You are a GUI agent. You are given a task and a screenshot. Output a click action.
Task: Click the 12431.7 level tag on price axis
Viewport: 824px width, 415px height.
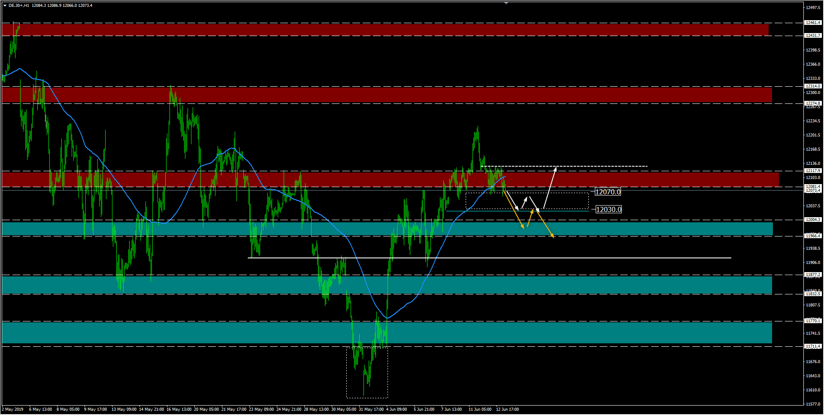click(x=813, y=36)
